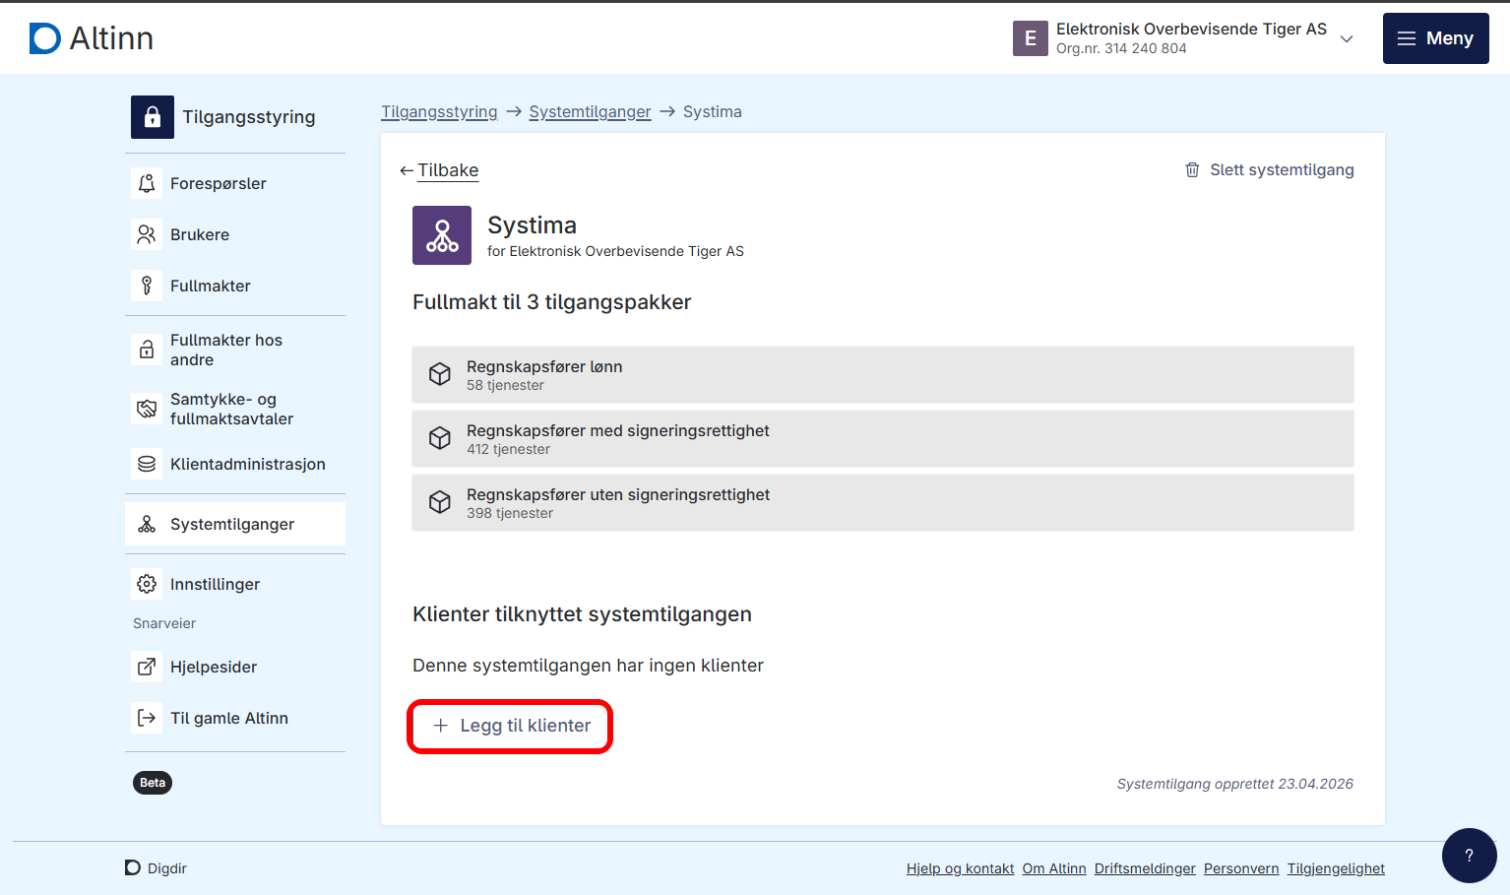Select Innstillinger in the sidebar
Screen dimensions: 1510x895
click(235, 584)
